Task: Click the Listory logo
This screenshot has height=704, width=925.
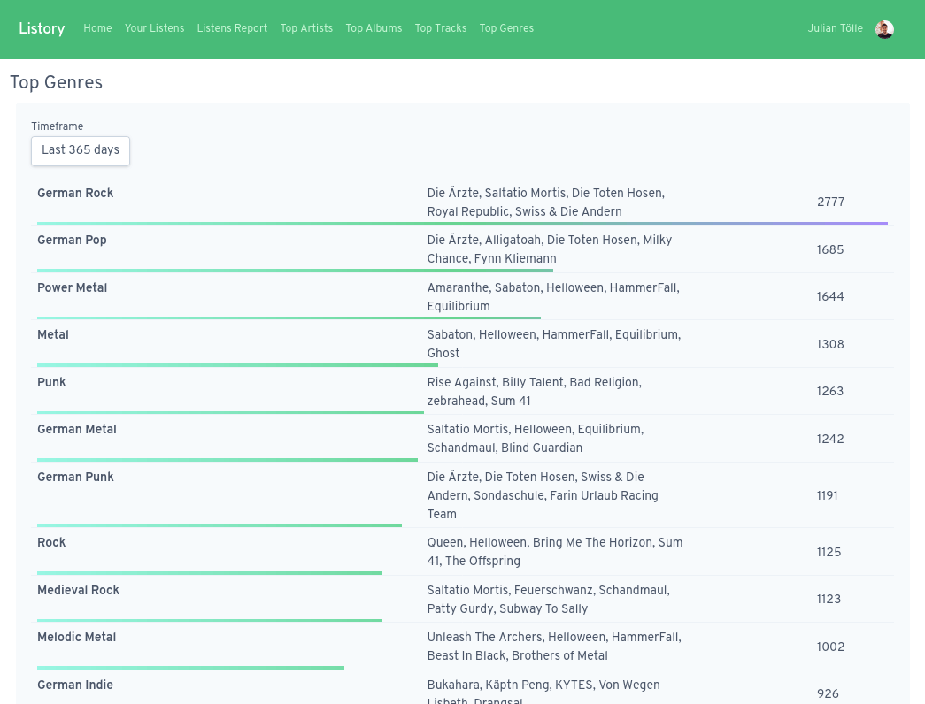Action: coord(42,28)
